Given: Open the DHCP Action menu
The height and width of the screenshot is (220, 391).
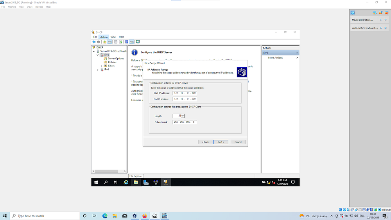Looking at the screenshot, I should point(104,37).
